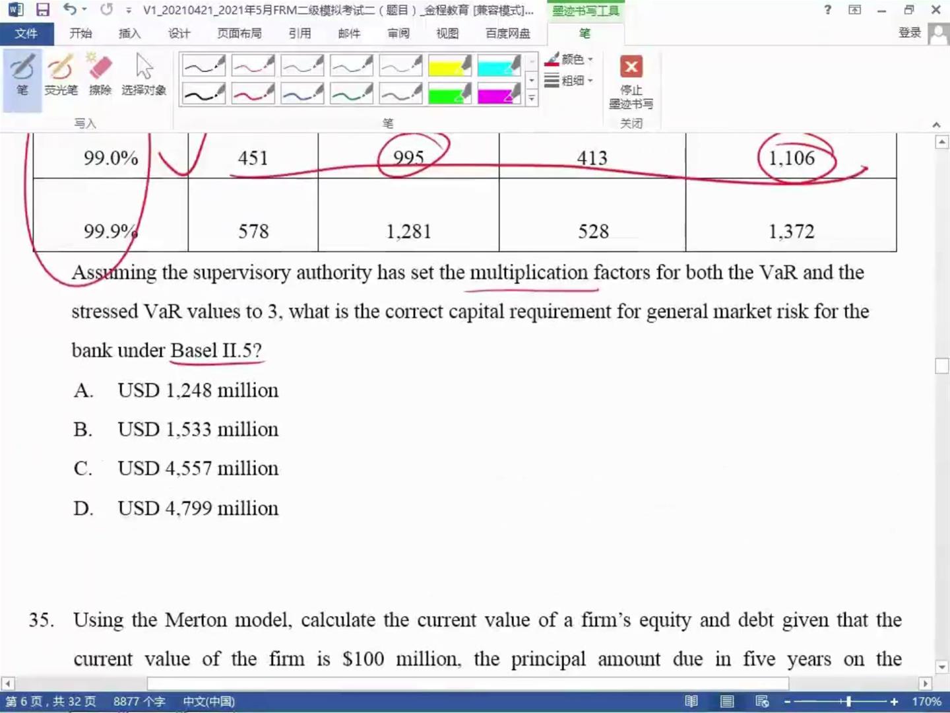Pick the fourth thin pen in top row
Screen dimensions: 950x713
tap(352, 65)
